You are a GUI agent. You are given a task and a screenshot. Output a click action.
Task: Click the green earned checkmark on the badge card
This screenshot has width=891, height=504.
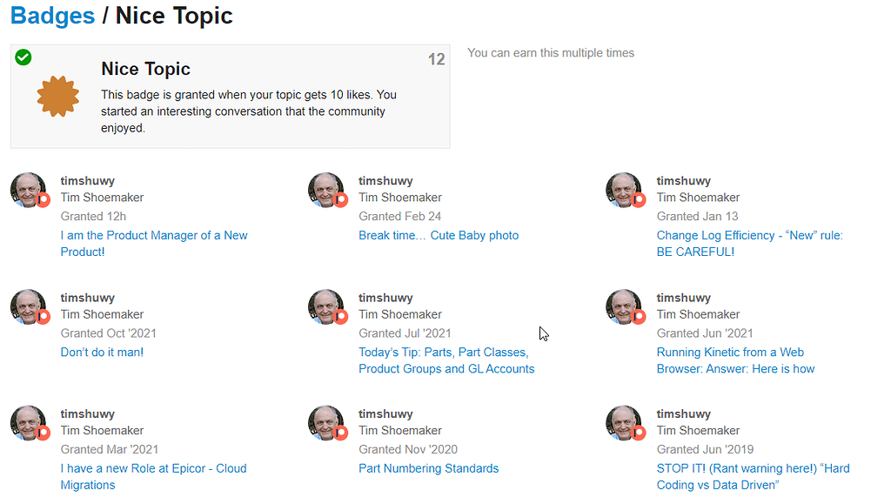pyautogui.click(x=23, y=57)
